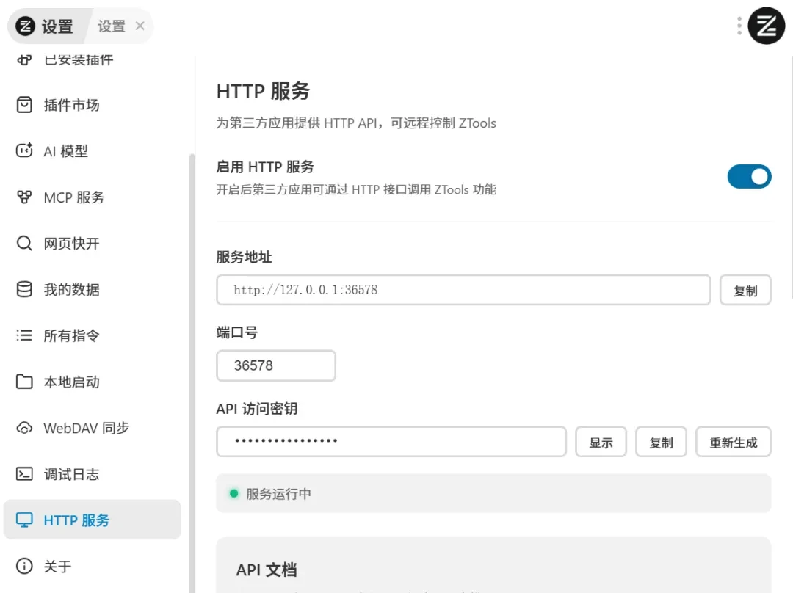Image resolution: width=793 pixels, height=593 pixels.
Task: Click the 开启后第三方应用 toggle description
Action: point(356,189)
